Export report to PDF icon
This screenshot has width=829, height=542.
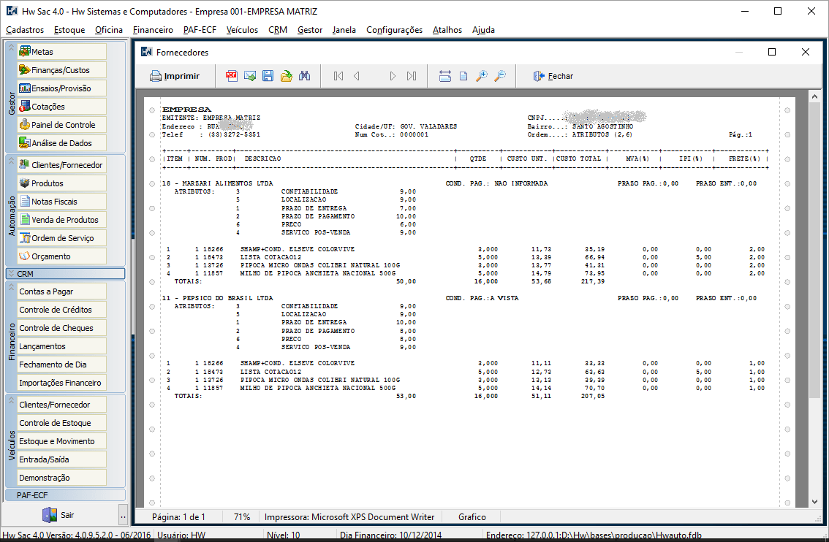tap(232, 76)
